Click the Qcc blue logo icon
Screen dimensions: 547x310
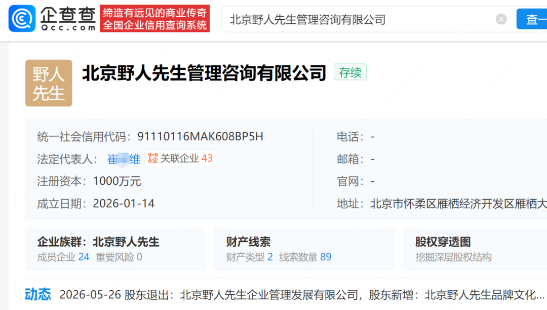tap(22, 18)
